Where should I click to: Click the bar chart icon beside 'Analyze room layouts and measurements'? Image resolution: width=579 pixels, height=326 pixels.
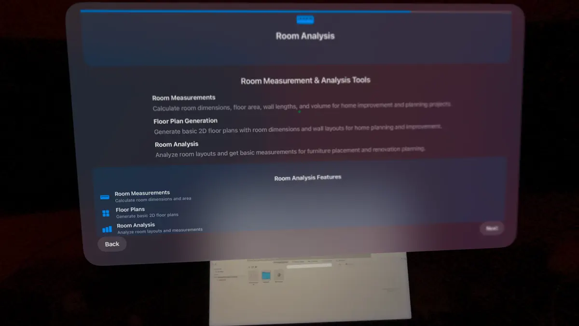(x=107, y=229)
